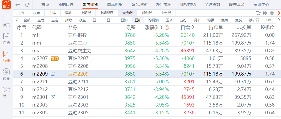This screenshot has width=281, height=119.
Task: Select the 豆粕 category tab
Action: pyautogui.click(x=138, y=20)
